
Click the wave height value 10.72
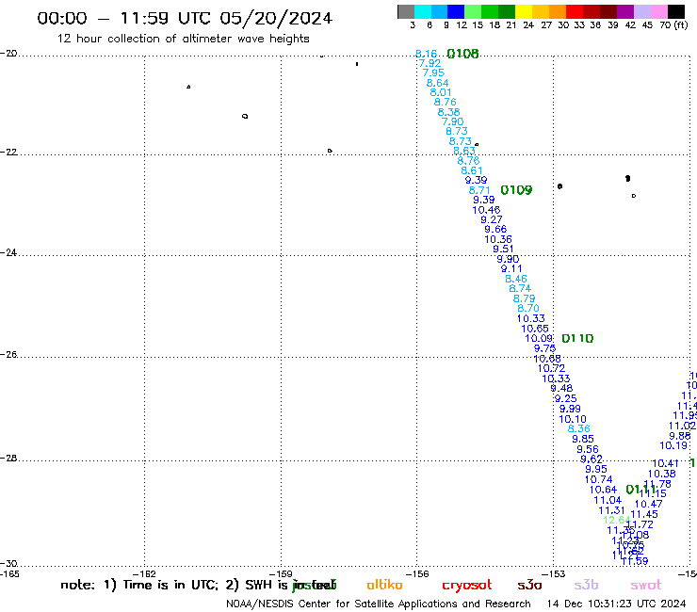coord(552,368)
